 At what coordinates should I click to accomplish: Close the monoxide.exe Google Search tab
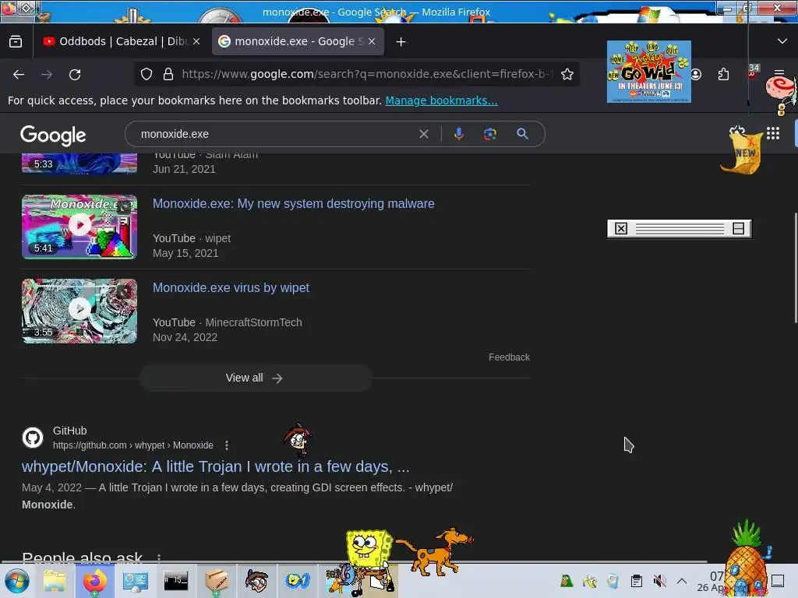click(372, 42)
